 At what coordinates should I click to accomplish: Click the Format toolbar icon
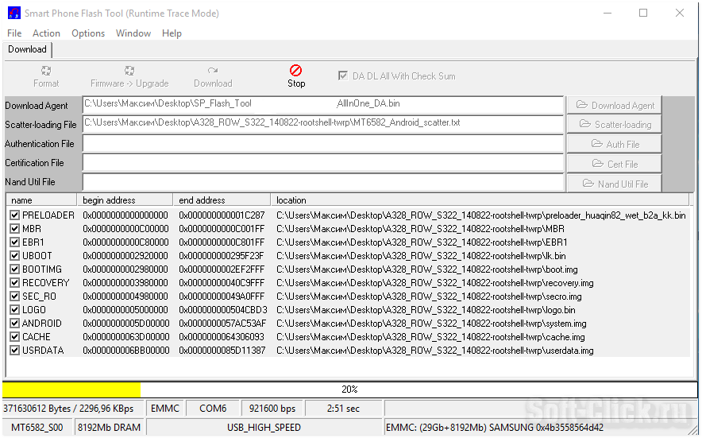coord(46,71)
